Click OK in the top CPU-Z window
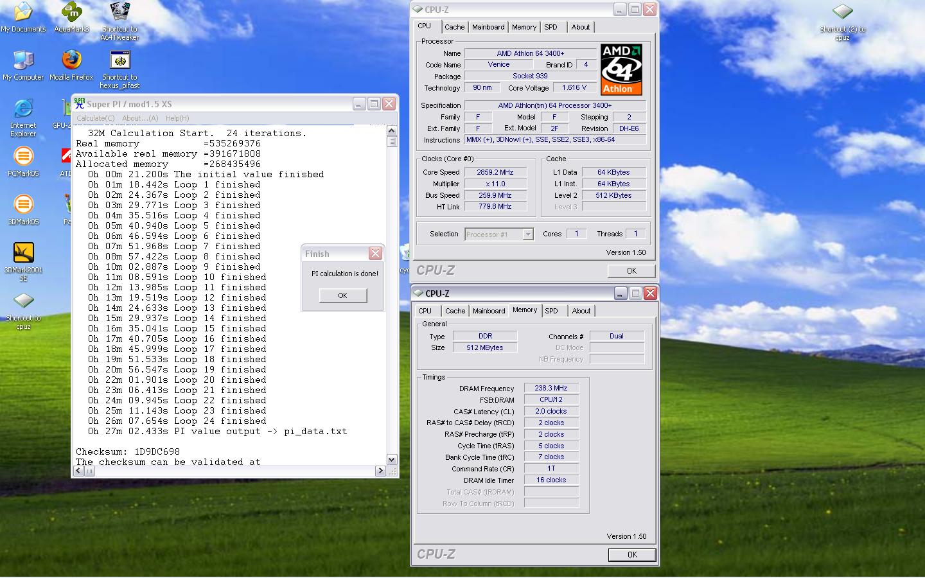This screenshot has height=578, width=925. (631, 271)
